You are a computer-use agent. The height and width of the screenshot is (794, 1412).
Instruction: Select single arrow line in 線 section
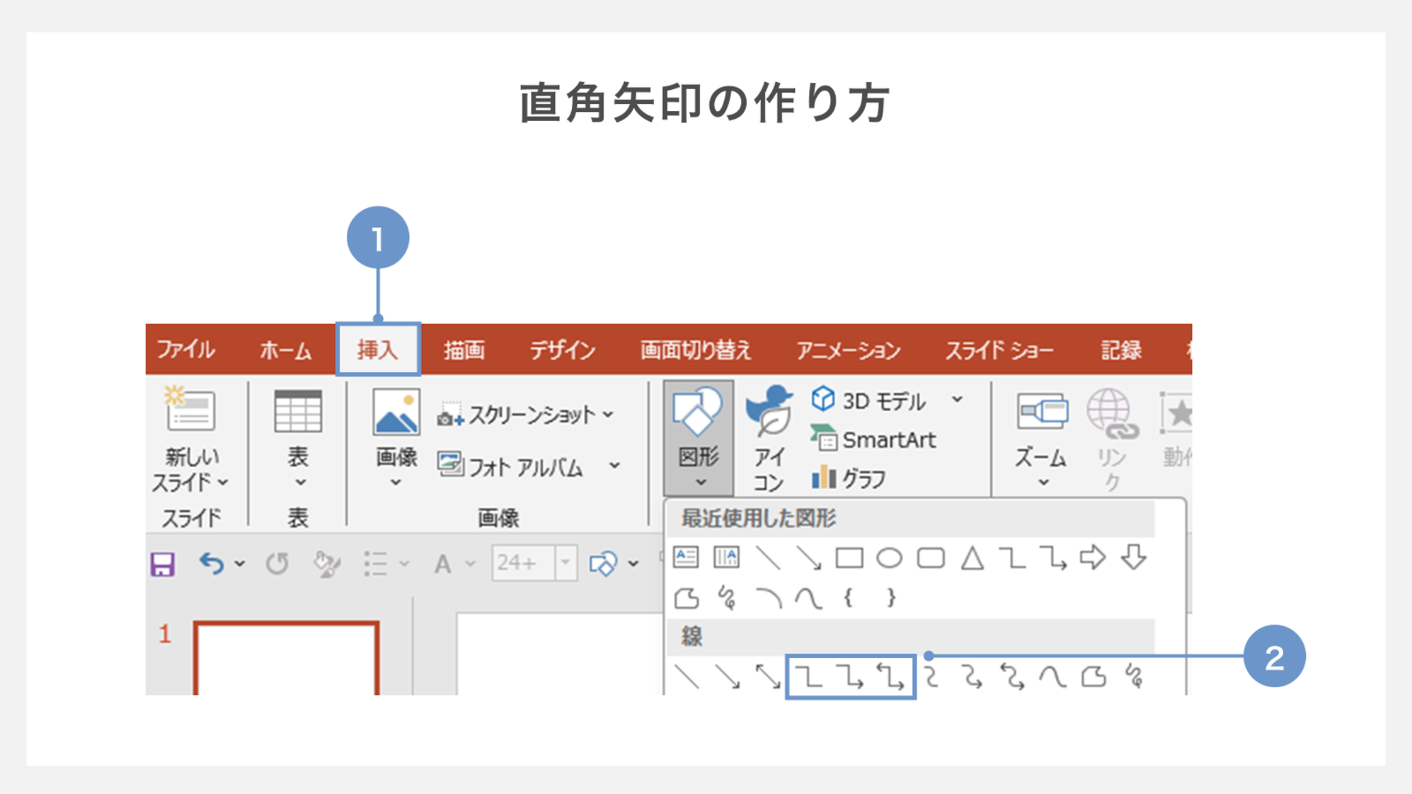[728, 677]
